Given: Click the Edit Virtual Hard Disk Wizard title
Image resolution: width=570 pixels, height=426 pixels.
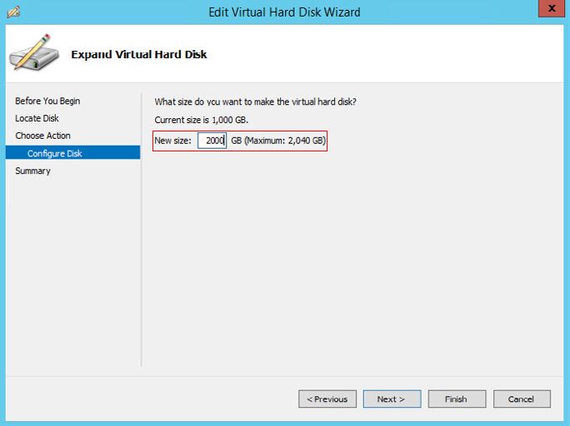Looking at the screenshot, I should [284, 12].
